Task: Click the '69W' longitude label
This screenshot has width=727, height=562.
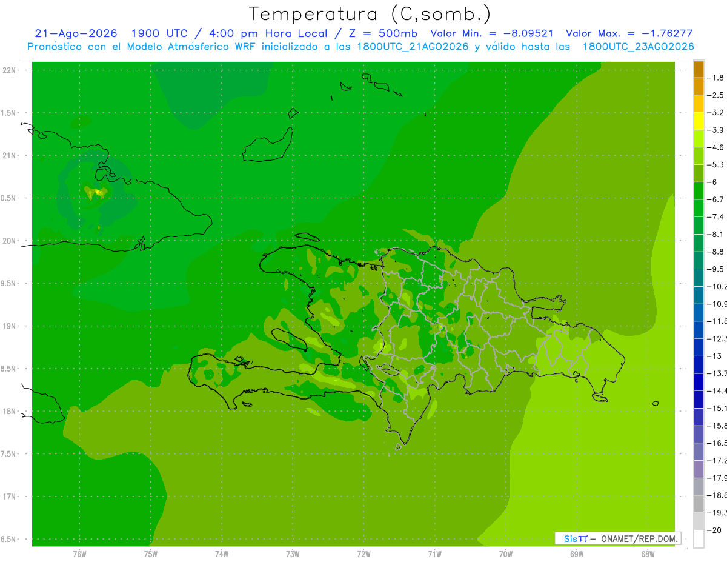Action: [x=577, y=554]
